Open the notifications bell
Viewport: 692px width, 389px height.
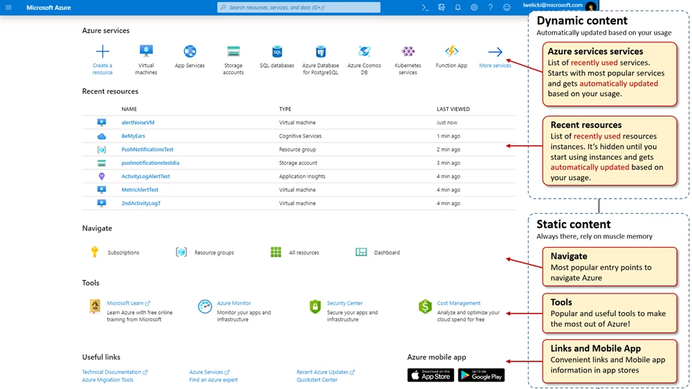[x=457, y=8]
